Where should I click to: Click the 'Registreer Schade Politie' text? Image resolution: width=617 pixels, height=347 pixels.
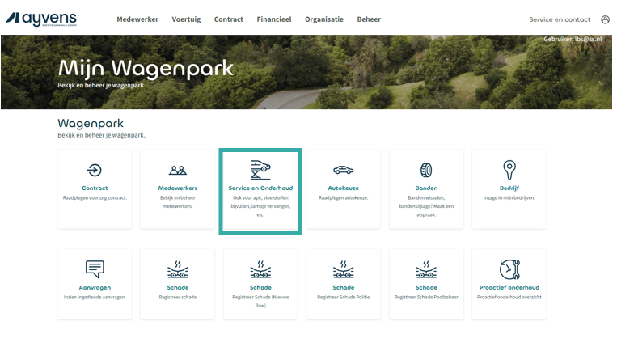[x=343, y=298]
